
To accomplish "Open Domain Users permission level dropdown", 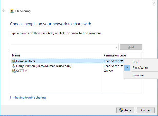I will 122,61.
